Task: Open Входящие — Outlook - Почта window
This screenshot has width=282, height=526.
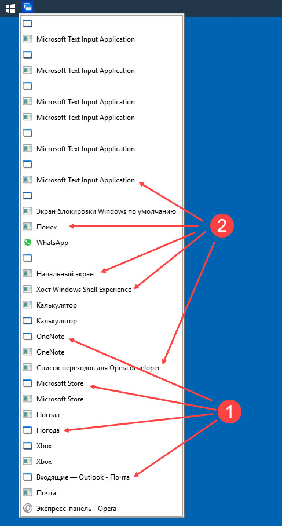Action: point(101,477)
